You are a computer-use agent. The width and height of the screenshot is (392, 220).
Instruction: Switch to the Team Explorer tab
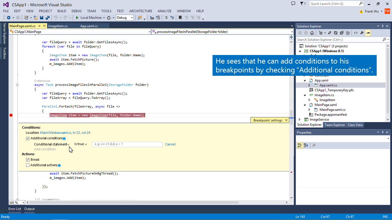[x=335, y=125]
